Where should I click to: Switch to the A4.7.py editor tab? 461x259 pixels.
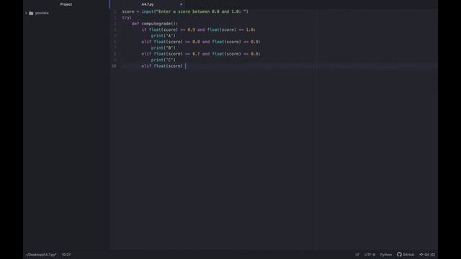click(148, 4)
